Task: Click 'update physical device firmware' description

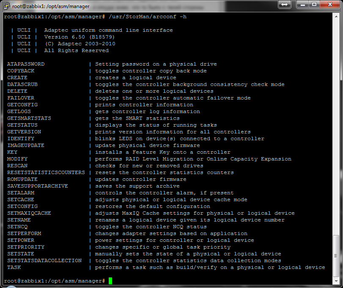Action: (148, 146)
